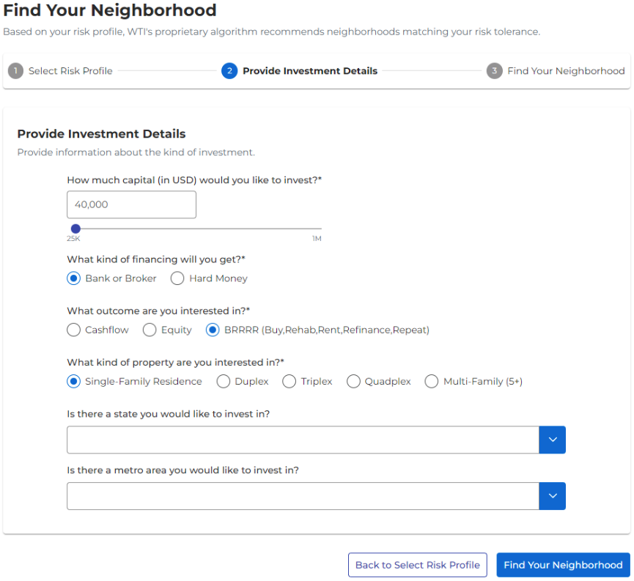
Task: Click the capital amount slider handle
Action: (75, 229)
